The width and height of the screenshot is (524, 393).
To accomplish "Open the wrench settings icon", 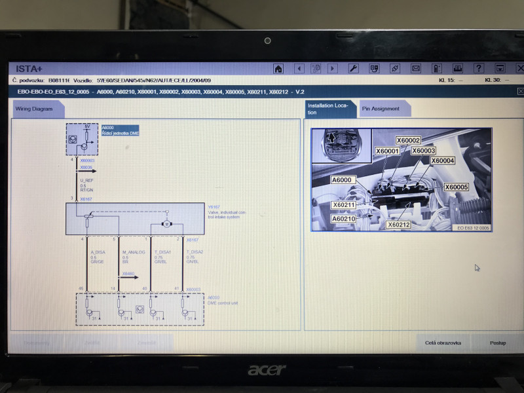I will click(x=353, y=69).
